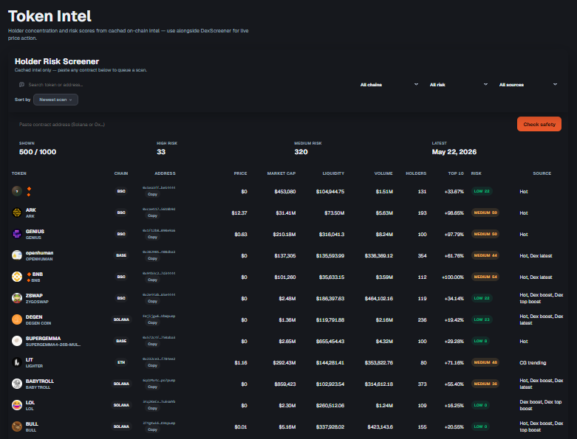Click the MEDIUM 36 badge for BABYTROLL
Image resolution: width=577 pixels, height=439 pixels.
click(485, 384)
